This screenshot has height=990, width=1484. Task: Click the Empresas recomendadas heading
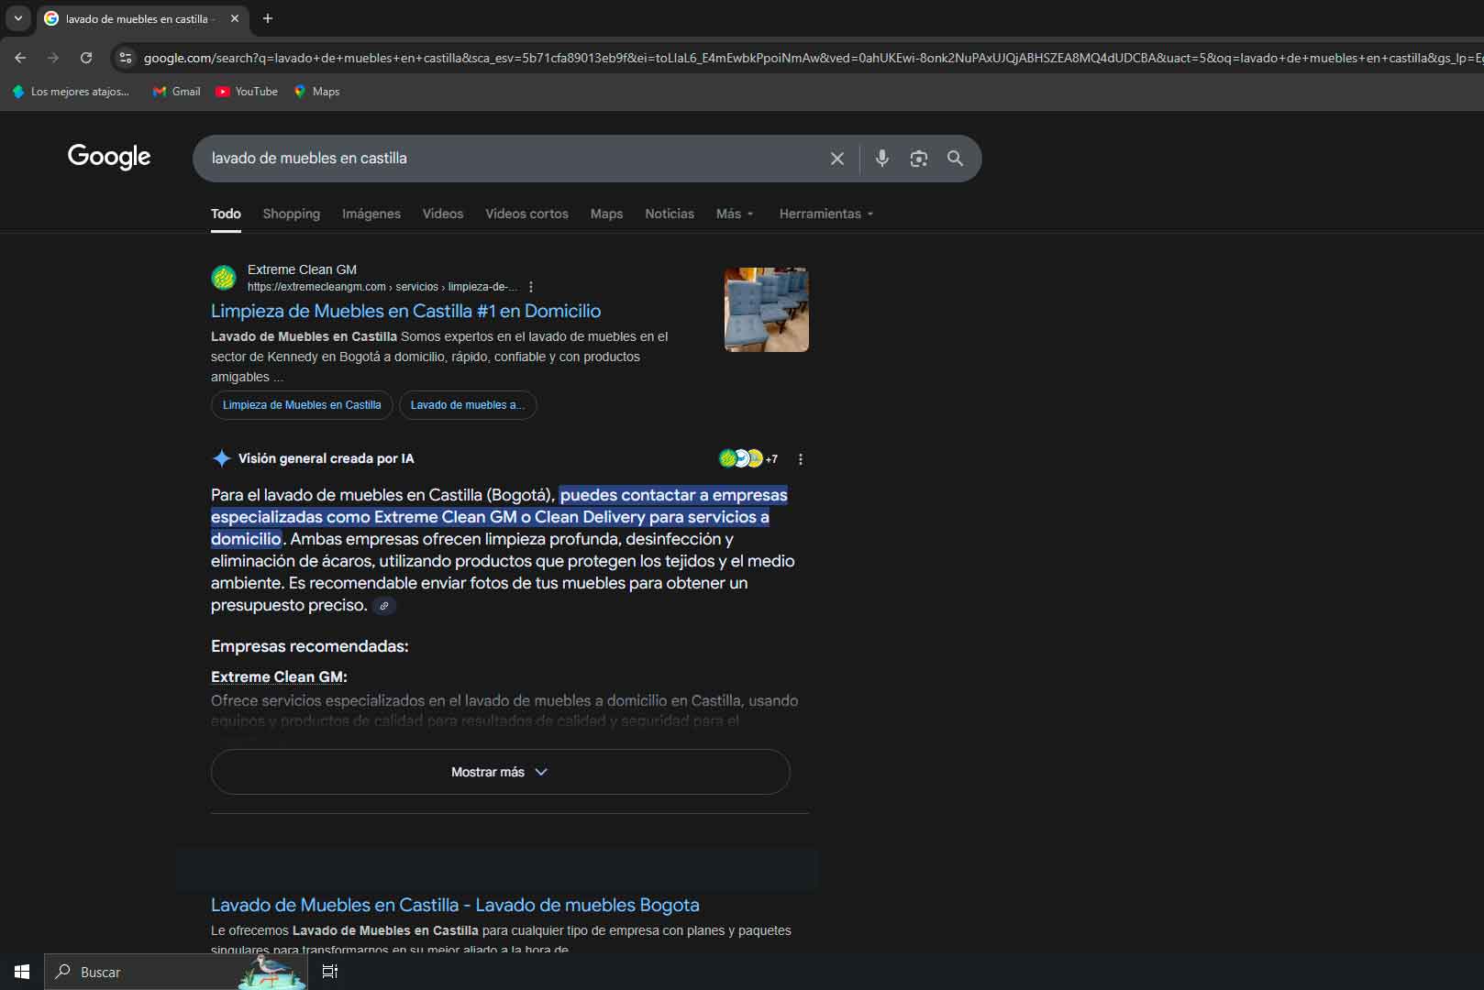(310, 646)
